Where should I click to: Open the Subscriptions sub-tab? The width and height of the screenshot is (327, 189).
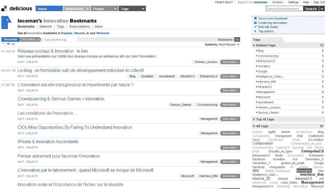79,26
